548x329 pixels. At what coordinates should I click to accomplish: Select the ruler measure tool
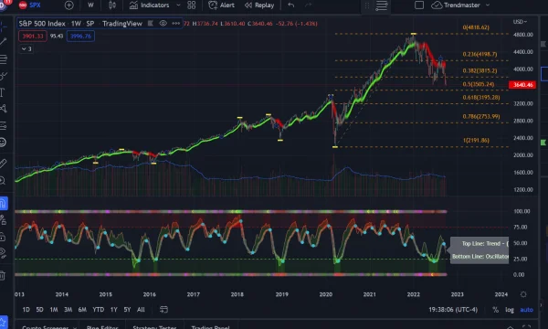click(x=3, y=164)
